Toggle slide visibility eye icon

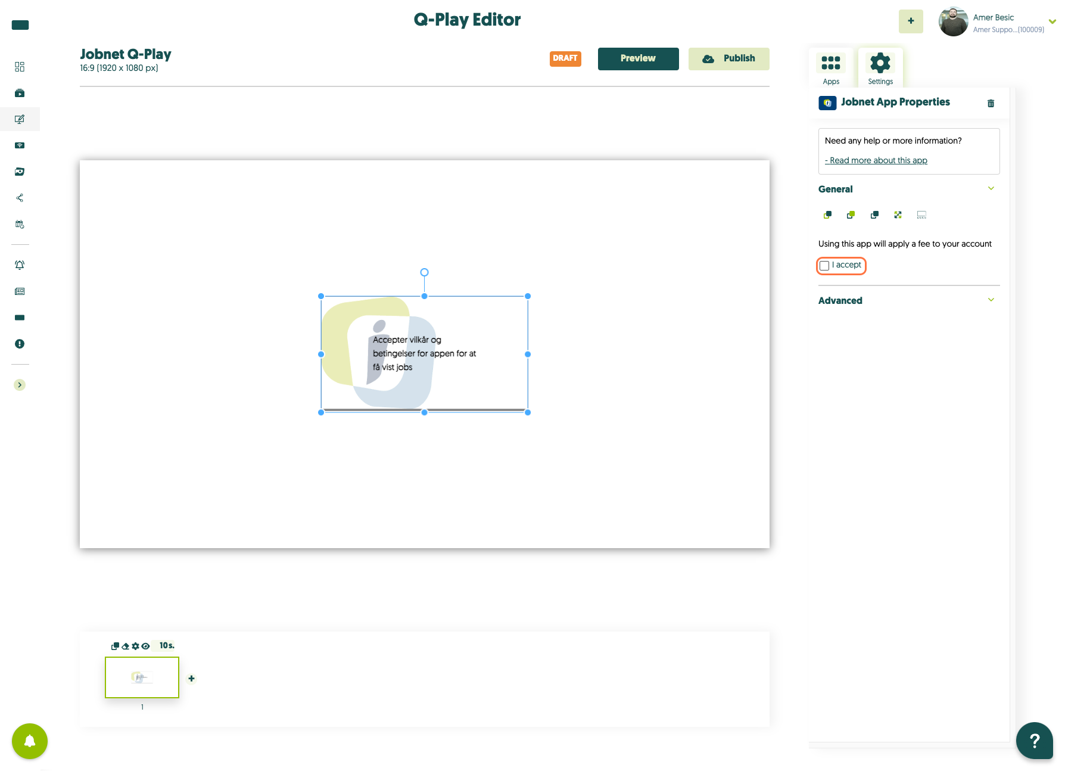pos(145,646)
